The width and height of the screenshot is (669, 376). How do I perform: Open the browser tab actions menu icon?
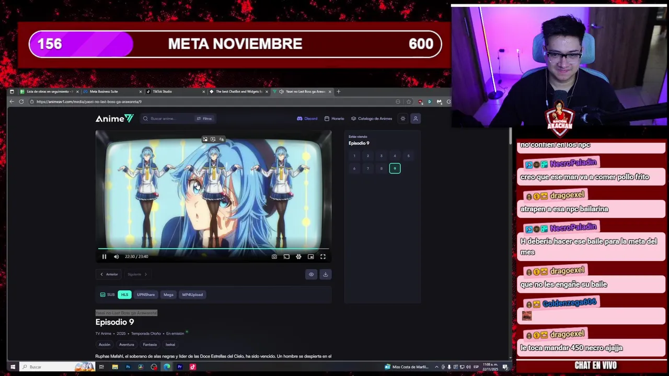(x=12, y=91)
